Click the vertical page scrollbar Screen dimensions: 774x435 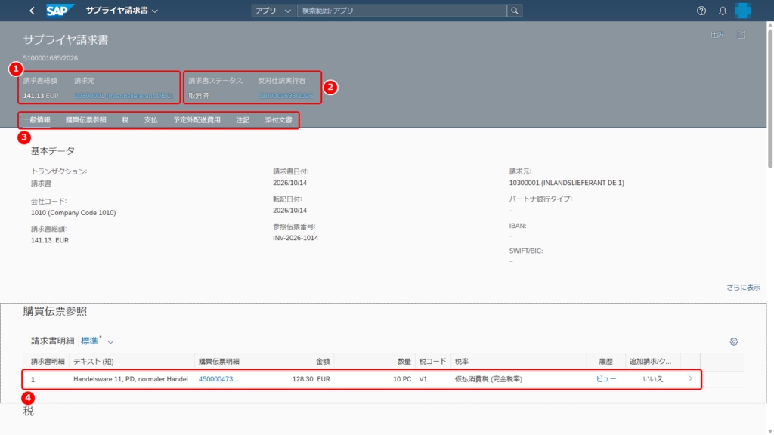click(770, 99)
